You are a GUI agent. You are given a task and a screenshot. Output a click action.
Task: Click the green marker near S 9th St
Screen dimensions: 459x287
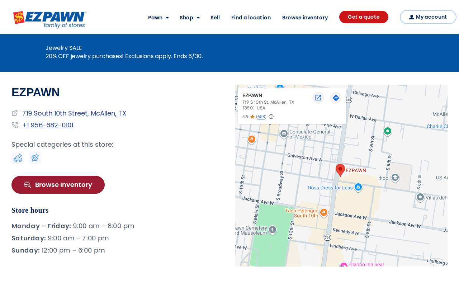click(387, 131)
